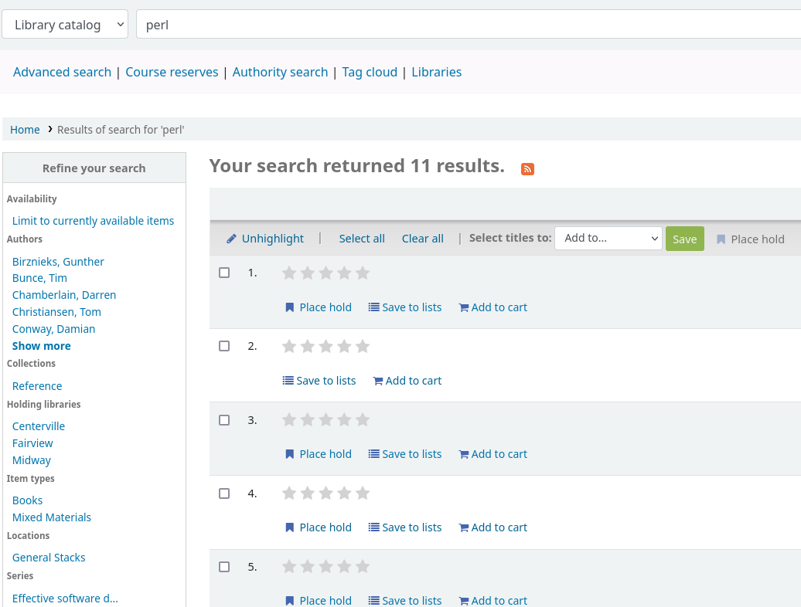Click the Unhighlight pencil icon
The image size is (801, 607).
(x=232, y=239)
